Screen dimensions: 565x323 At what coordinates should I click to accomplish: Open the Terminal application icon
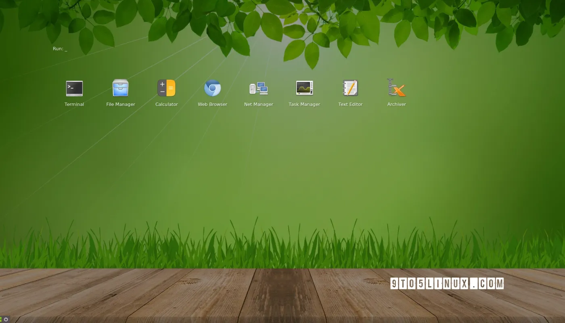pos(74,88)
